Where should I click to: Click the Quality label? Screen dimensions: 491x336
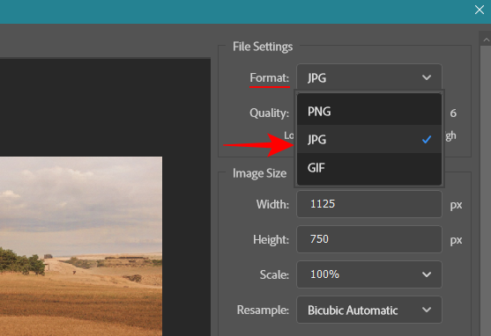coord(269,113)
